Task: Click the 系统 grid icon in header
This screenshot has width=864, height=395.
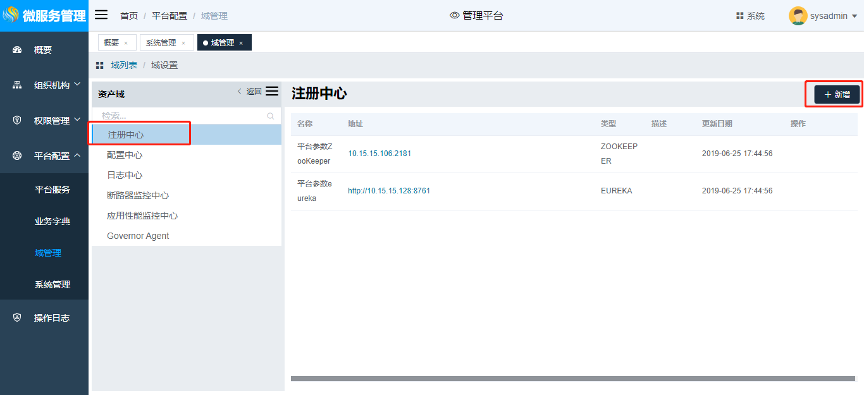Action: point(739,16)
